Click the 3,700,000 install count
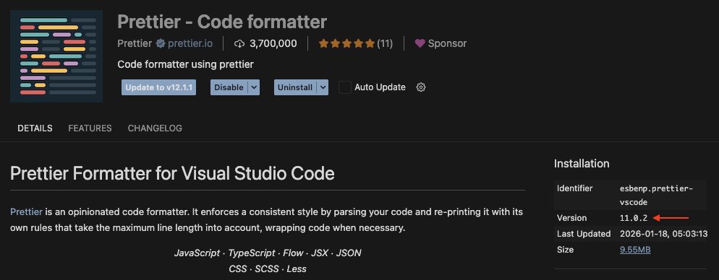719x280 pixels. point(273,43)
